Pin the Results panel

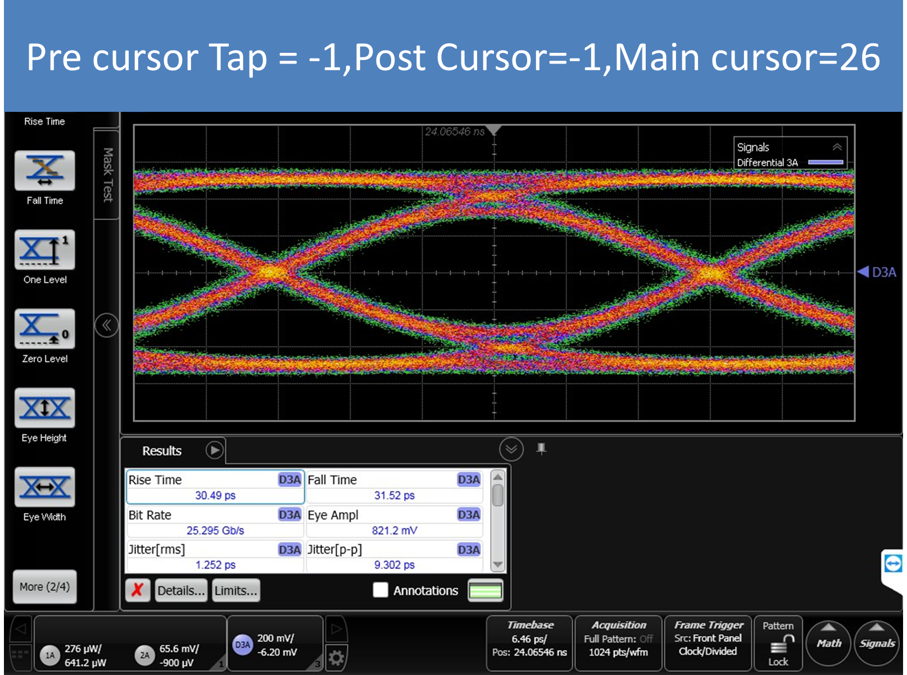[x=541, y=449]
